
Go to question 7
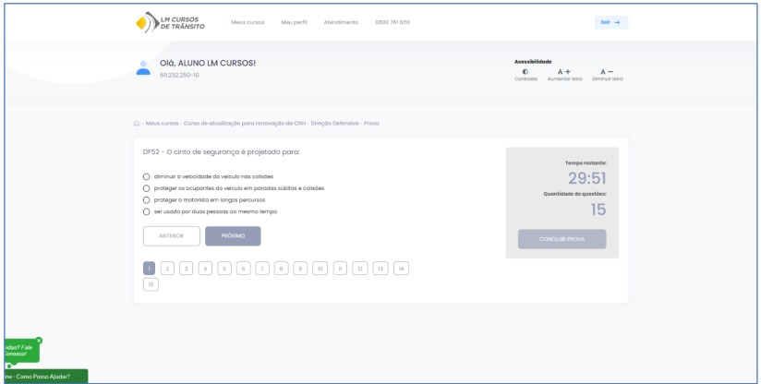pos(262,268)
